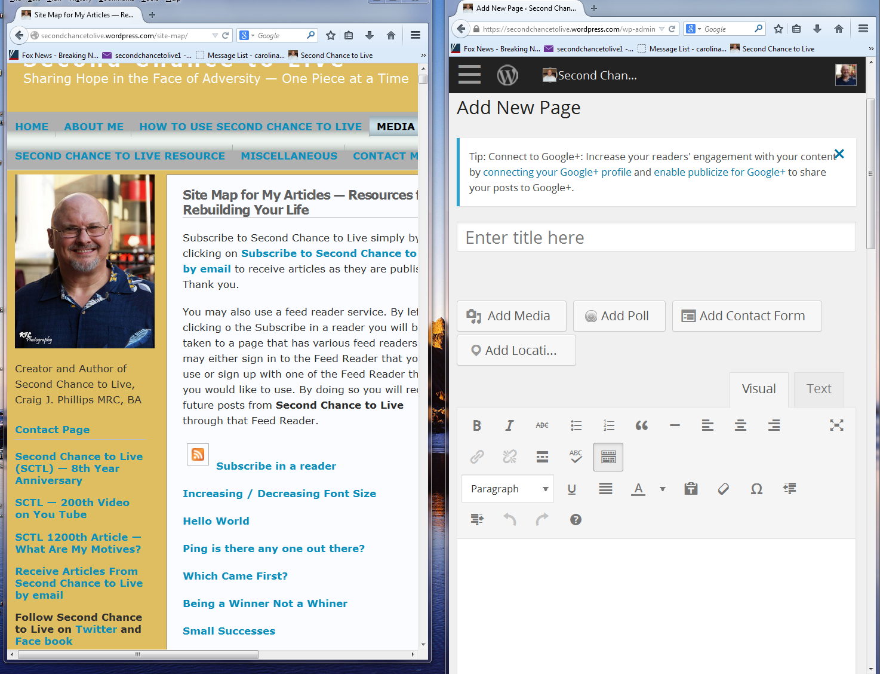Click the Enter title here field
This screenshot has width=880, height=674.
click(x=656, y=238)
